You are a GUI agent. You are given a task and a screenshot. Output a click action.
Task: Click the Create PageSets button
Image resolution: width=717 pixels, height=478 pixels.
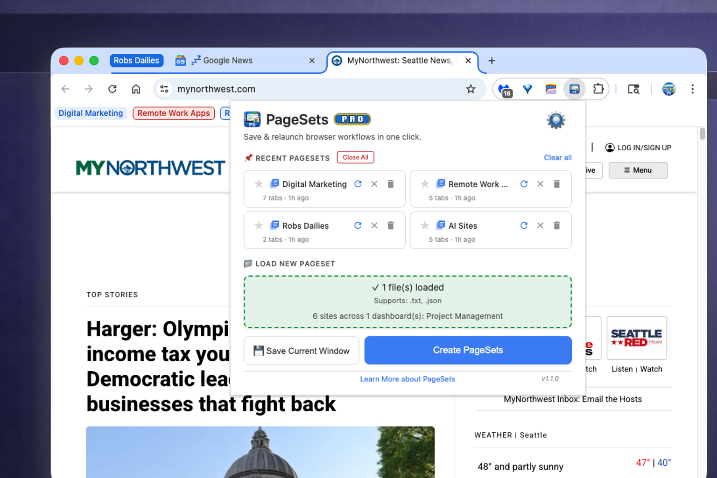coord(468,350)
